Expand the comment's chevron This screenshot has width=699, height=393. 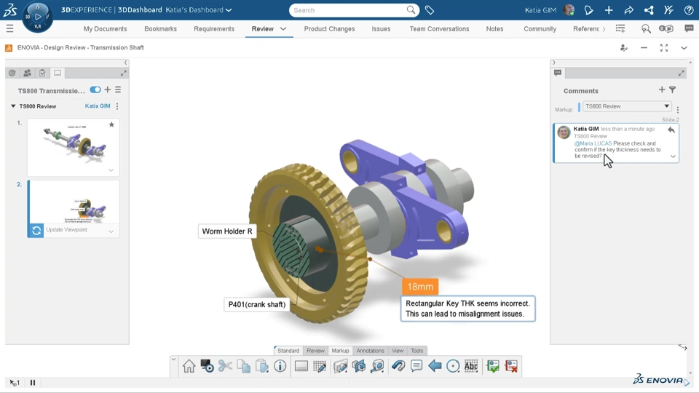point(673,156)
